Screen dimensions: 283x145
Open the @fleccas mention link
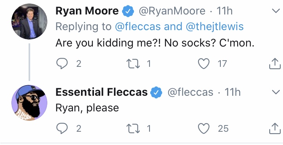point(138,27)
